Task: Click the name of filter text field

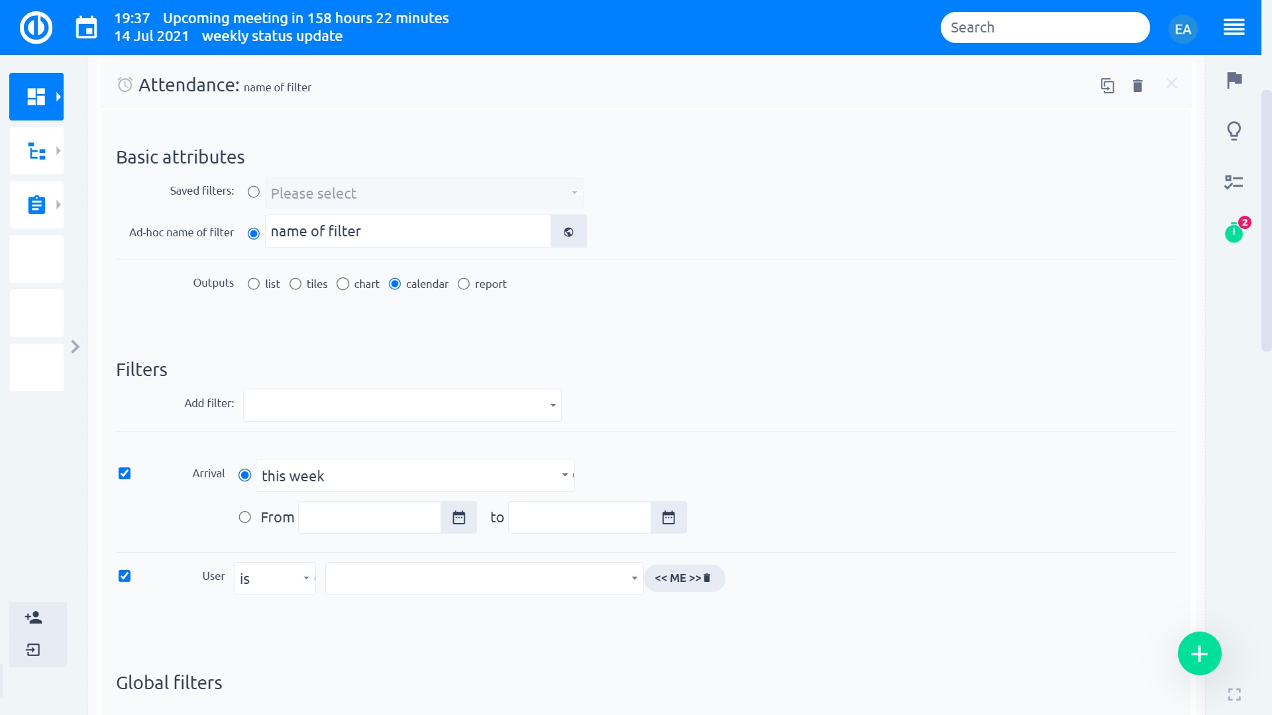Action: coord(408,232)
